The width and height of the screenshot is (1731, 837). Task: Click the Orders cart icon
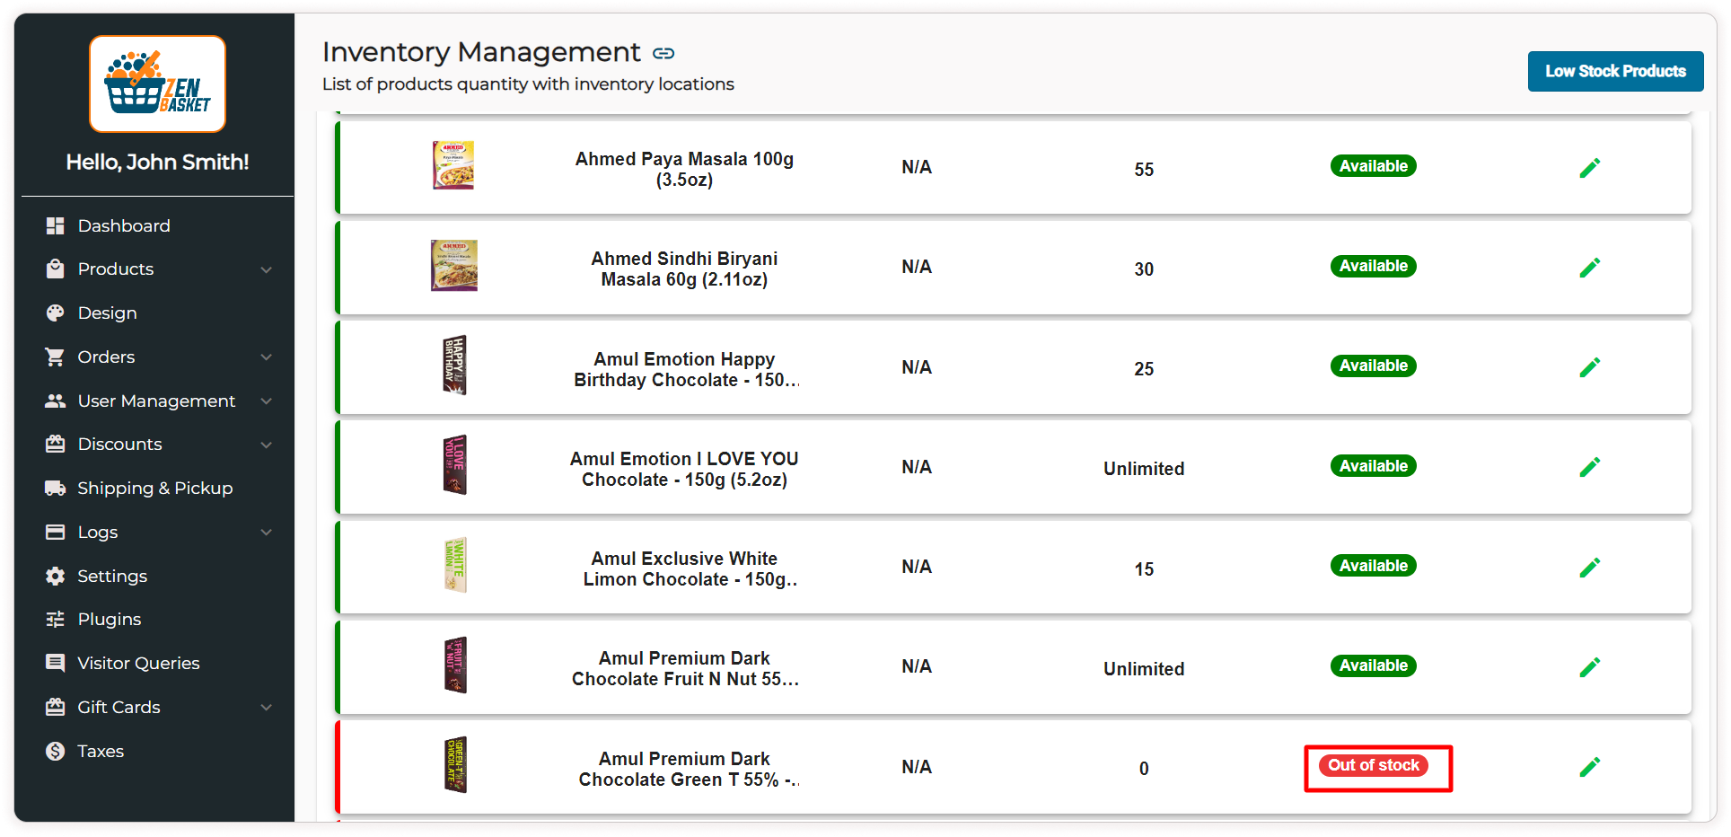pos(55,357)
